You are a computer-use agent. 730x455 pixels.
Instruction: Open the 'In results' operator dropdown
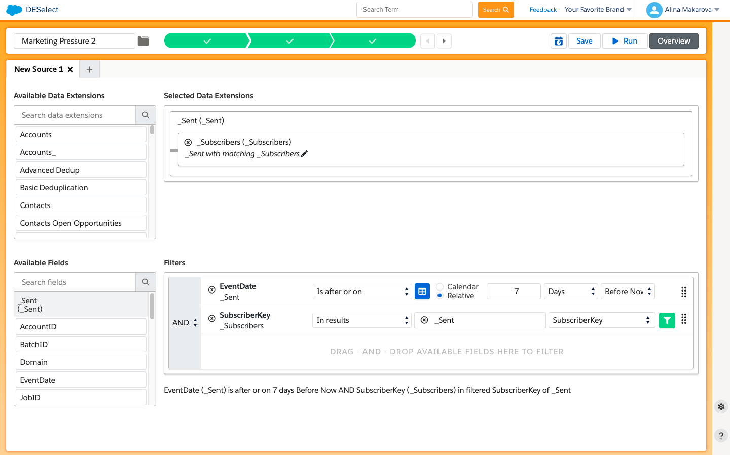coord(362,320)
